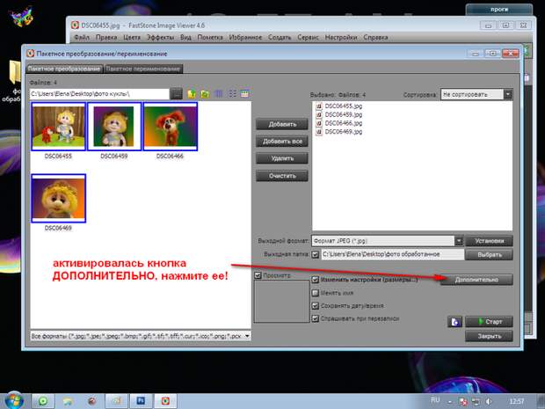This screenshot has width=545, height=409.
Task: Select DSC06455.jpg in the selected files list
Action: 343,106
